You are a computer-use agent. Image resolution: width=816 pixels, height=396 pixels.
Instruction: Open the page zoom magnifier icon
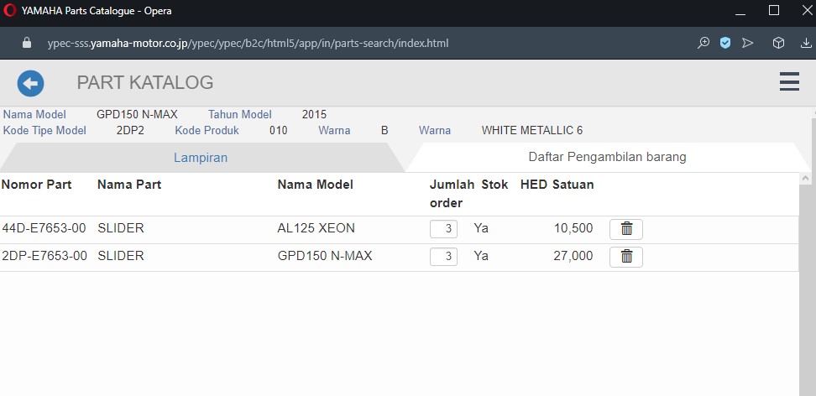pyautogui.click(x=704, y=43)
